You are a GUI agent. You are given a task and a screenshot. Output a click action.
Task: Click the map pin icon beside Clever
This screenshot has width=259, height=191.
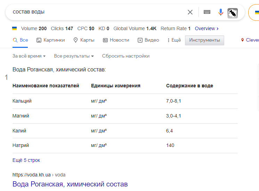click(x=243, y=40)
